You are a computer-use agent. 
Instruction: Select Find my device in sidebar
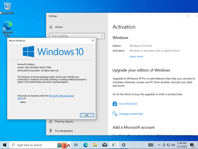click(x=64, y=121)
